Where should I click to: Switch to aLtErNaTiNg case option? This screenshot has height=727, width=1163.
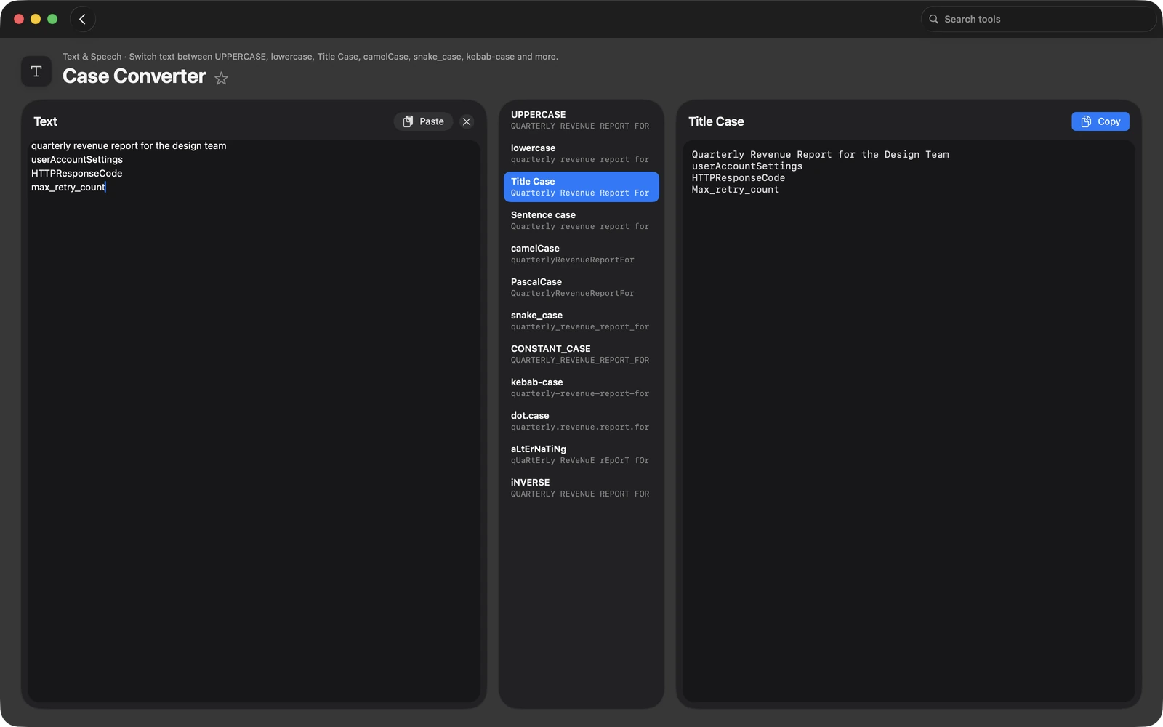581,454
